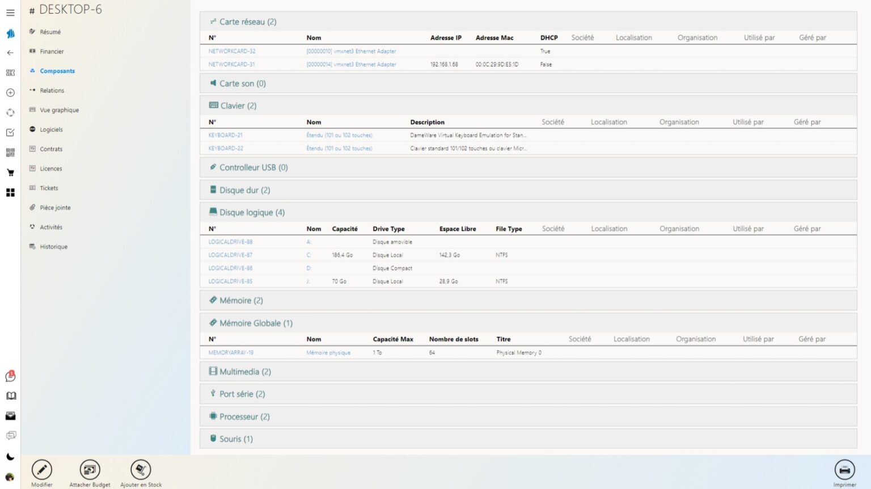Click the Ajouter en Stock icon
This screenshot has height=489, width=871.
point(141,470)
